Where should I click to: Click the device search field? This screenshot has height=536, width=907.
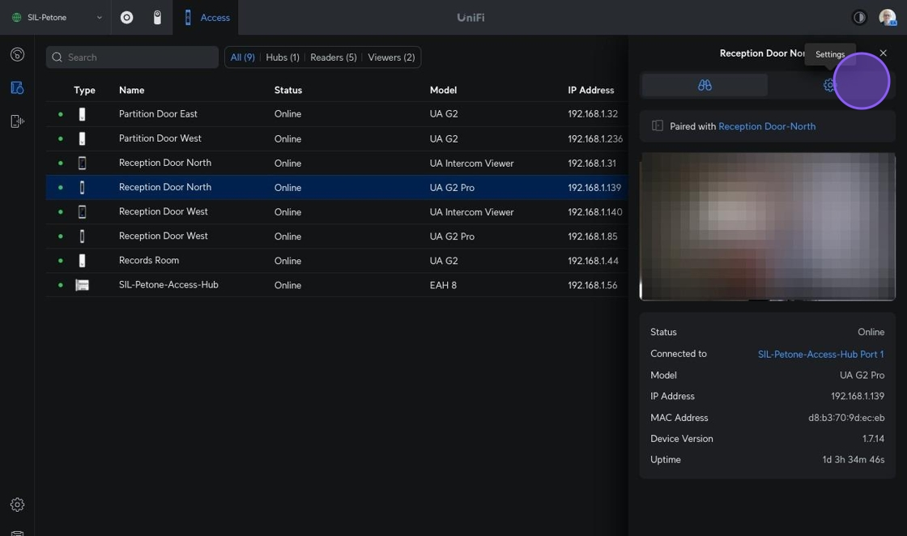click(x=133, y=57)
